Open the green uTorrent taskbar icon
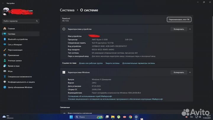The image size is (213, 120). click(119, 117)
